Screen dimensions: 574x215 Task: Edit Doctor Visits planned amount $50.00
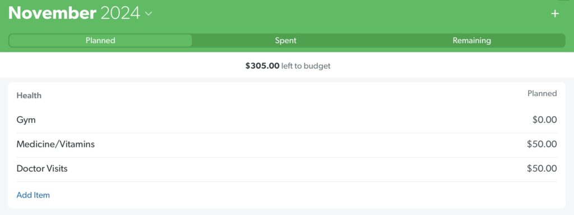[x=542, y=169]
